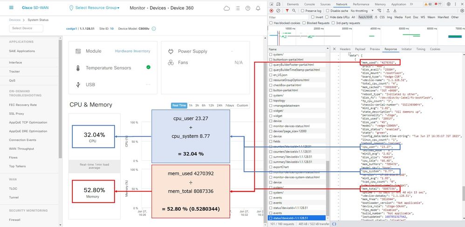Open network search magnifier icon
Image resolution: width=465 pixels, height=227 pixels.
coord(294,11)
